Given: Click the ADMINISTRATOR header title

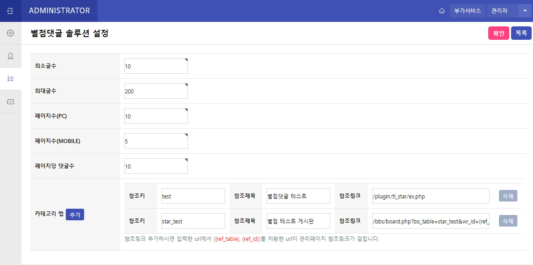Looking at the screenshot, I should tap(60, 11).
